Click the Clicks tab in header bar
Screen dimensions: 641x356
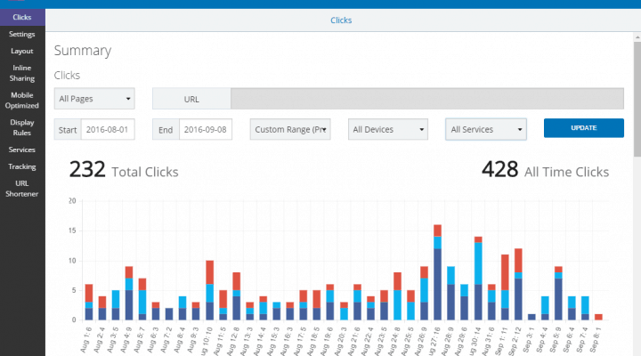pyautogui.click(x=341, y=20)
